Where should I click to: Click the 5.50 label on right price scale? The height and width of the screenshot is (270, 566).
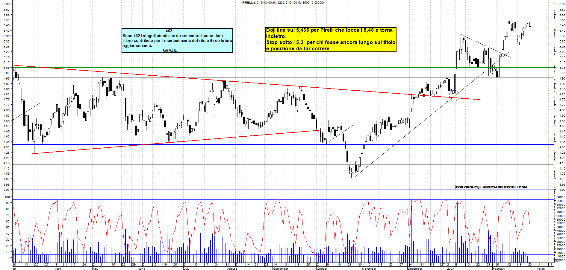[562, 20]
